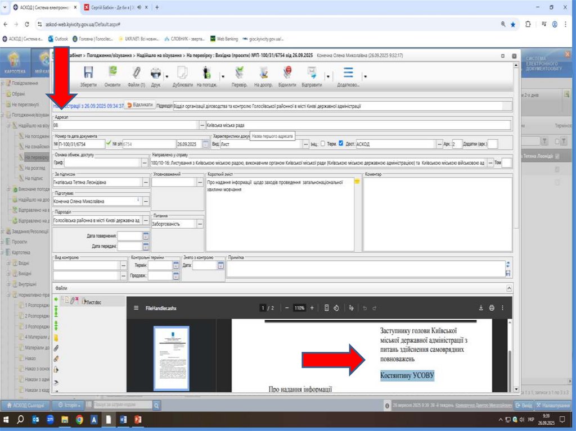
Task: Open document date calendar picker
Action: [205, 144]
